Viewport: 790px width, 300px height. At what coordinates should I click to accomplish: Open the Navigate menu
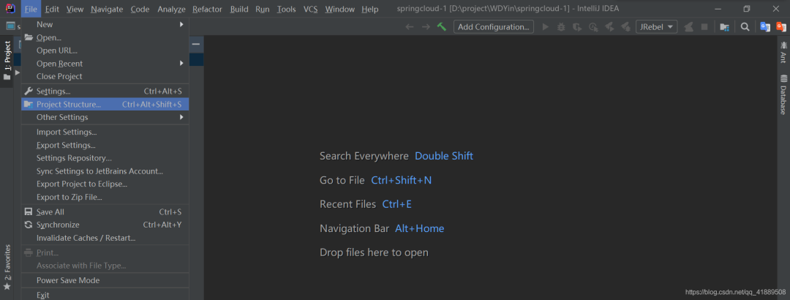[x=107, y=9]
